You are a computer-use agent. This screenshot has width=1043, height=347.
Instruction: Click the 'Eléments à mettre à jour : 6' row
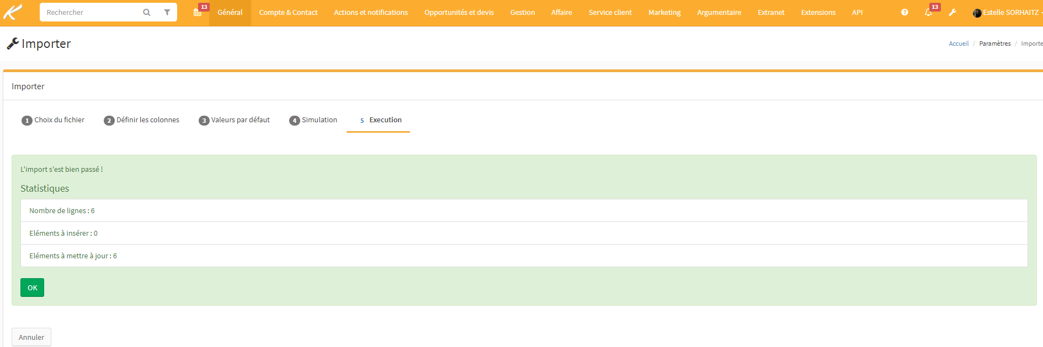click(x=524, y=256)
